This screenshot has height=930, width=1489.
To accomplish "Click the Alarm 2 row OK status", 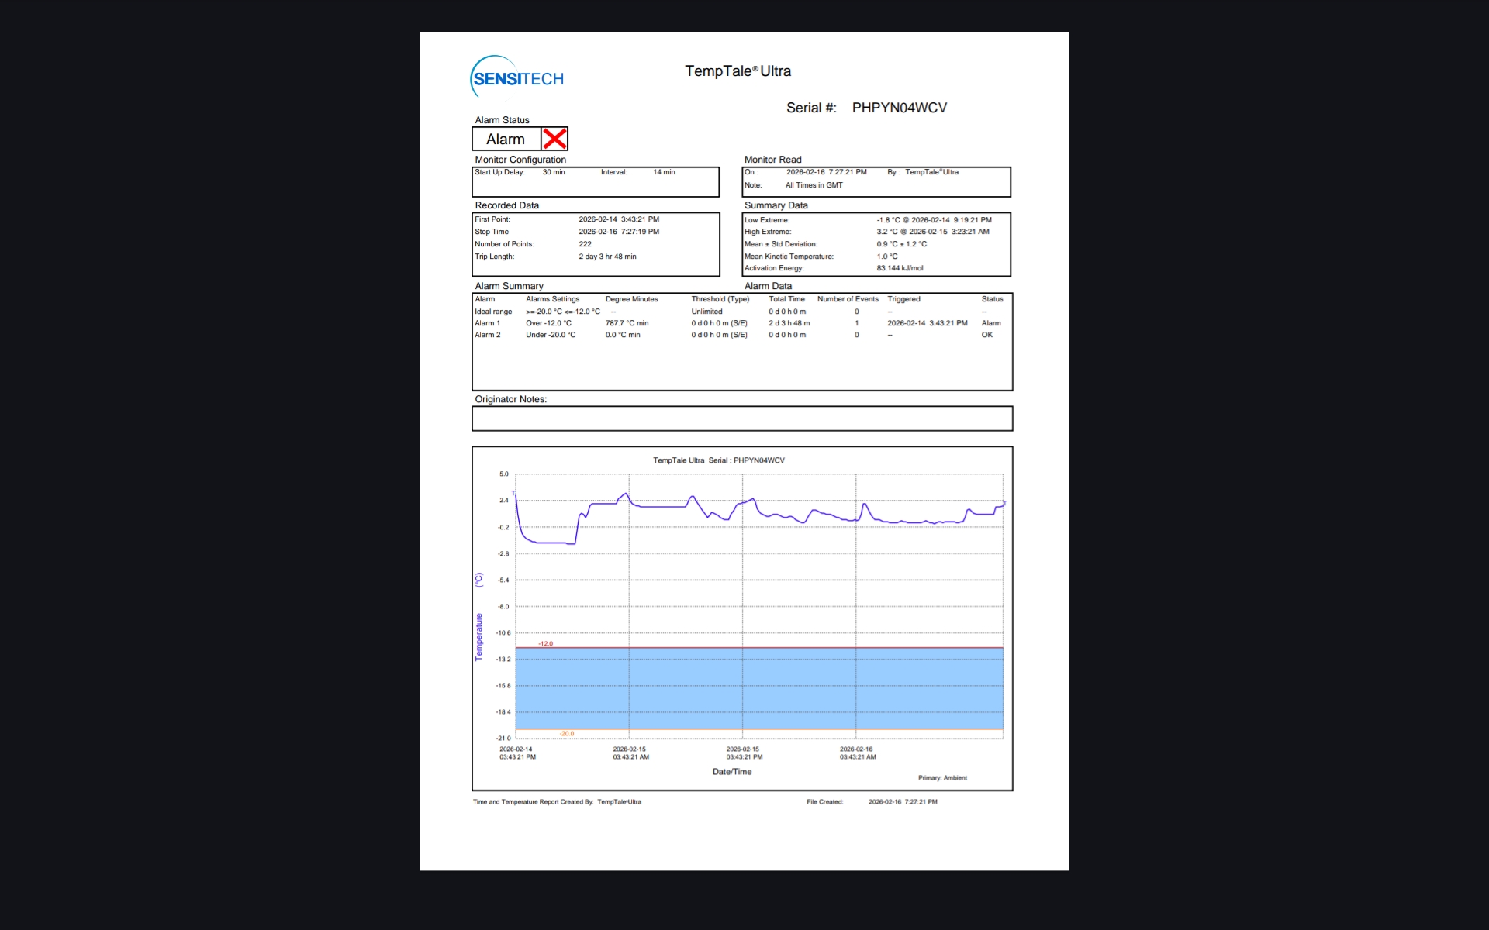I will point(986,335).
